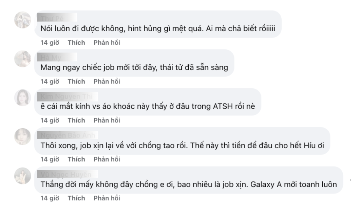
Task: Reply to the "Galaxy A mới toanh" comment
Action: tap(107, 198)
